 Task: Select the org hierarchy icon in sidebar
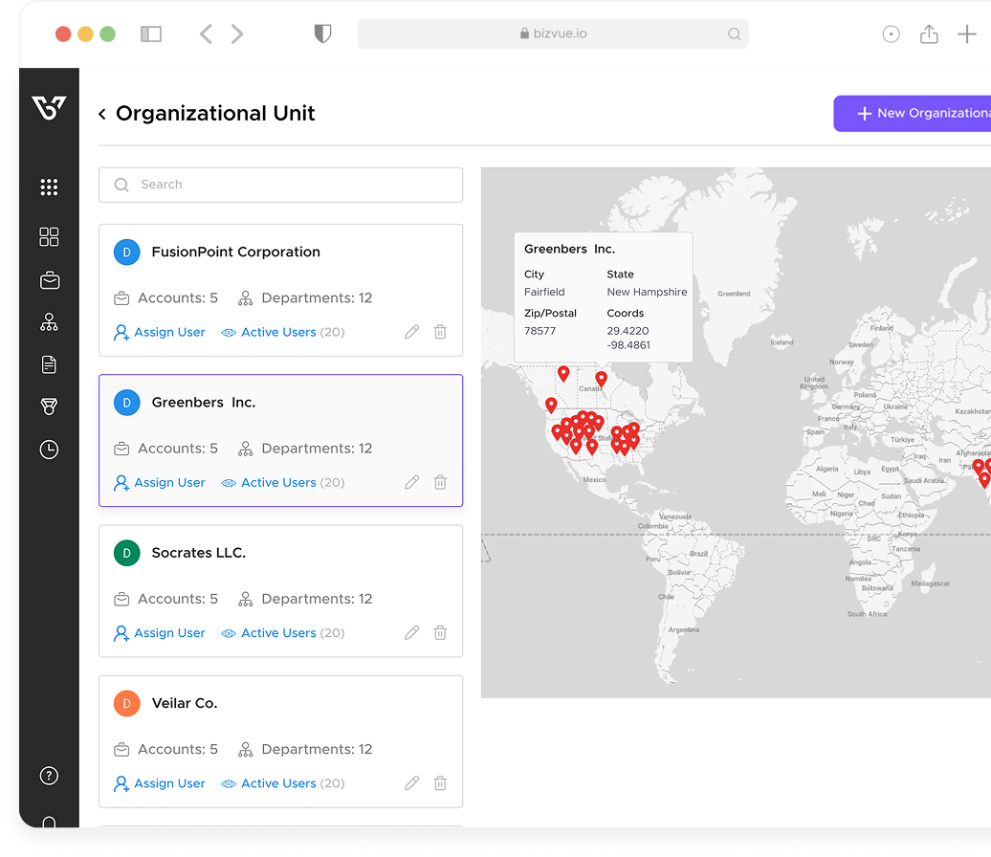pos(49,322)
